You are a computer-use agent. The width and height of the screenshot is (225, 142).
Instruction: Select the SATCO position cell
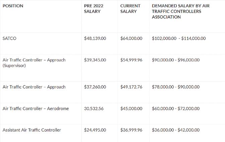[9, 38]
